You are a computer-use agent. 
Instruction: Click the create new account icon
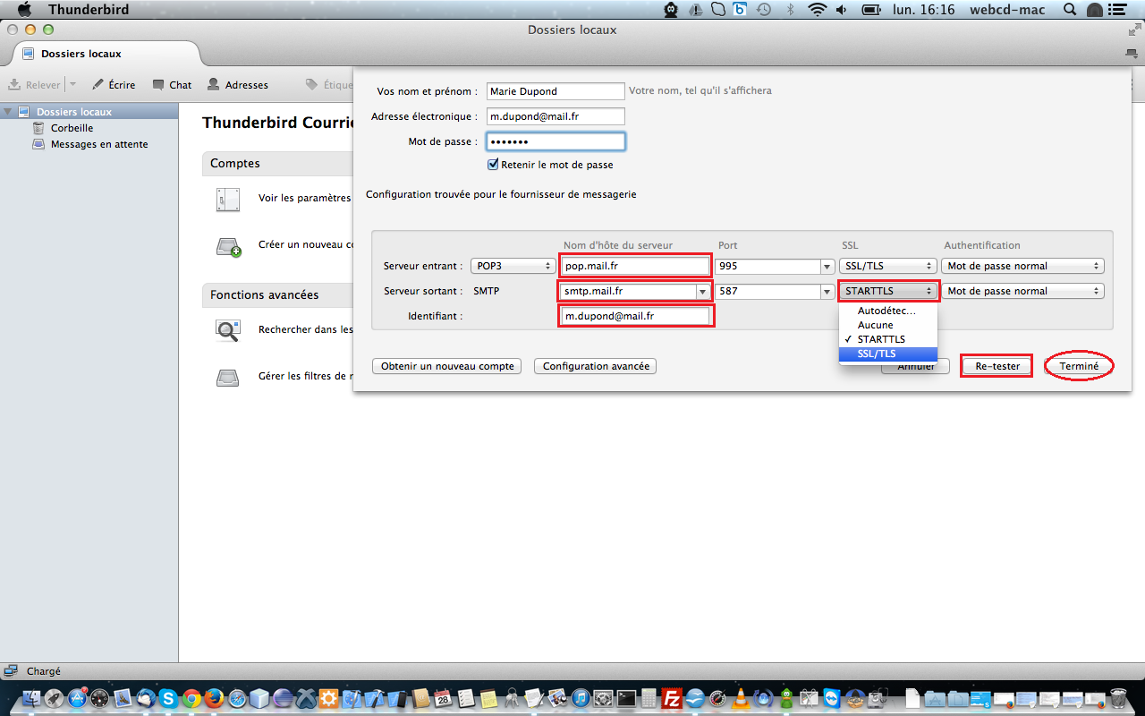[x=228, y=246]
